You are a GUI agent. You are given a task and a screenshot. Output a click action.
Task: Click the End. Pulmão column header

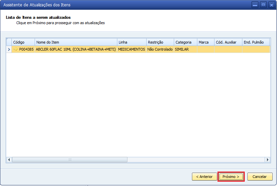pyautogui.click(x=256, y=42)
